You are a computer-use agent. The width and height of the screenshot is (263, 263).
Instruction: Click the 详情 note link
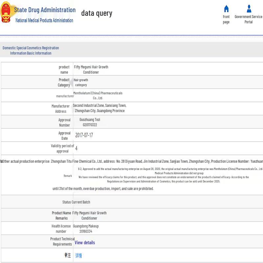click(x=79, y=255)
